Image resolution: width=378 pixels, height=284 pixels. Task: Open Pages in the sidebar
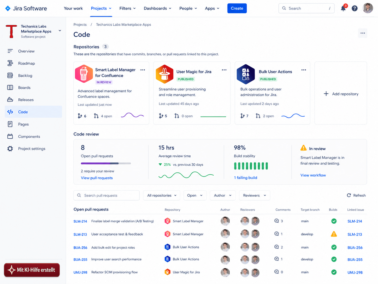coord(33,124)
